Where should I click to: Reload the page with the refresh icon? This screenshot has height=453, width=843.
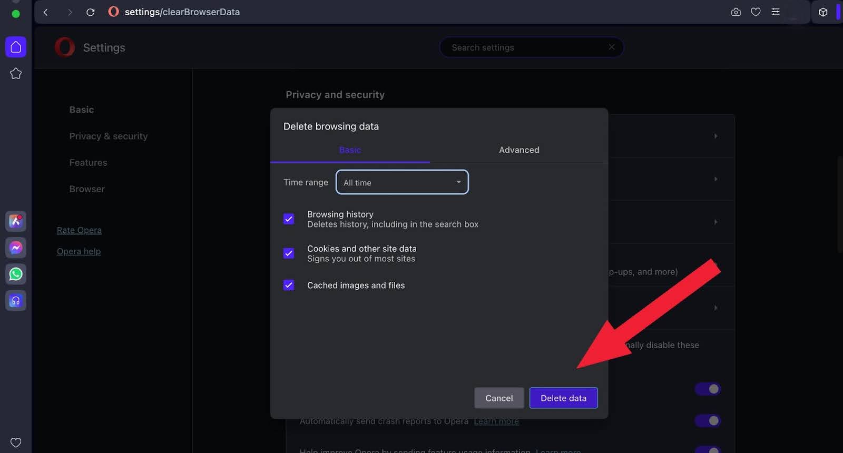(x=91, y=12)
